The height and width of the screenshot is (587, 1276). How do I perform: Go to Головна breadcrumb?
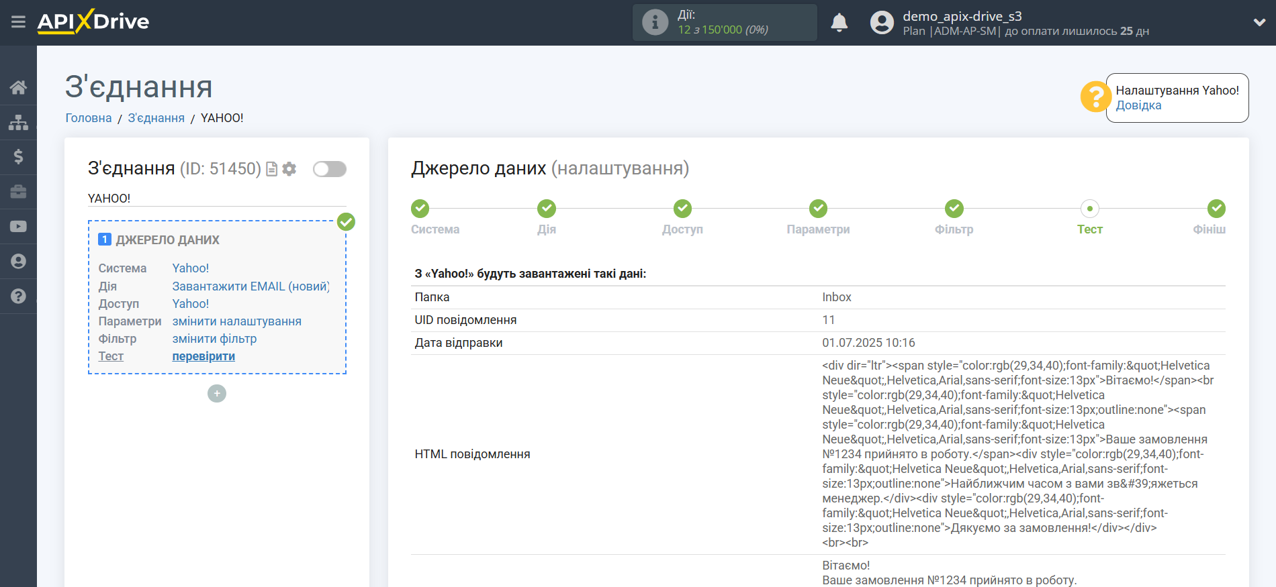(89, 118)
